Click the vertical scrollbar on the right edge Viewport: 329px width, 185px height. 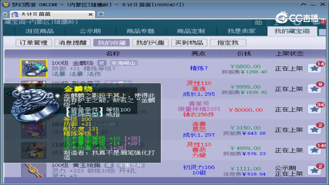[327, 103]
